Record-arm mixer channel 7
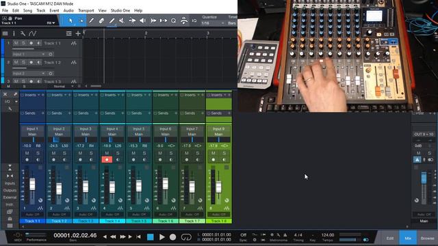 coord(187,159)
